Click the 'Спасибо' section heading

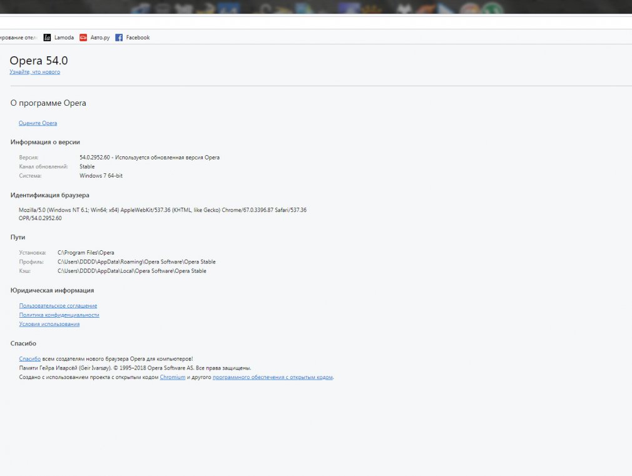pyautogui.click(x=23, y=343)
